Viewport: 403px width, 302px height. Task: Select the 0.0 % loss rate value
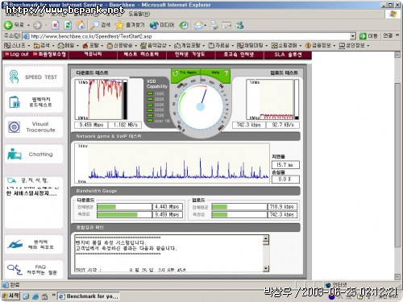point(285,179)
